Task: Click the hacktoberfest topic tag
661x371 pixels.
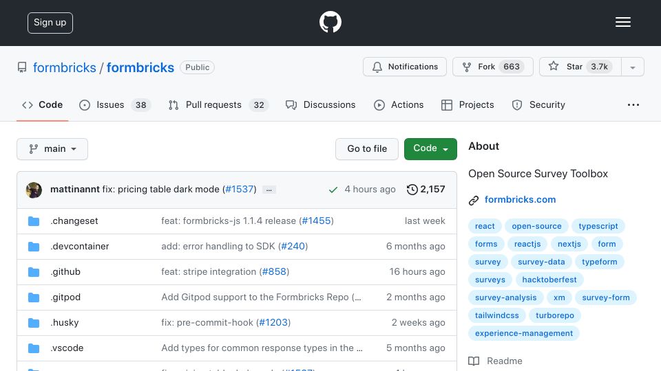Action: (x=549, y=280)
